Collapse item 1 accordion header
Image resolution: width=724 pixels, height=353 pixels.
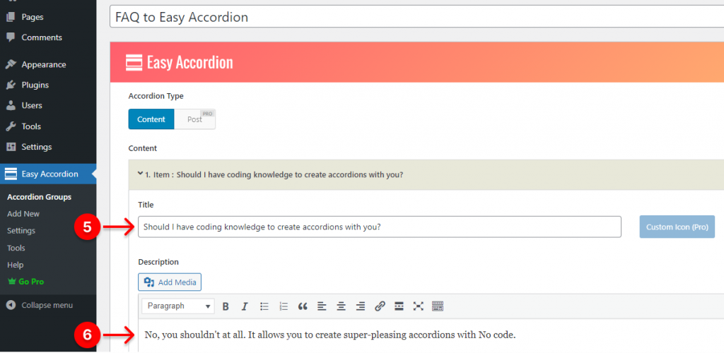click(x=426, y=174)
